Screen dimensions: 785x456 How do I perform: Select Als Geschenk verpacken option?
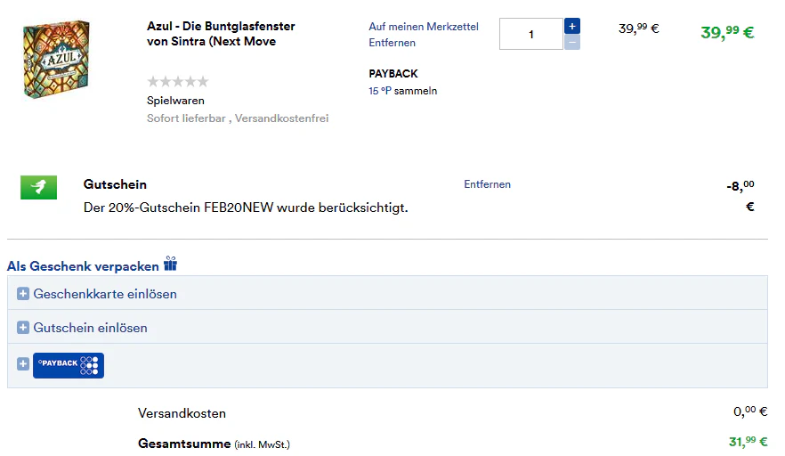pos(83,266)
